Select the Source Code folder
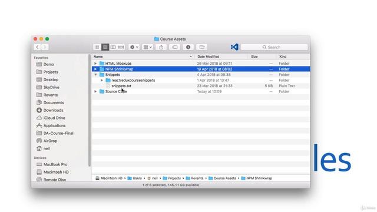 tap(201, 92)
